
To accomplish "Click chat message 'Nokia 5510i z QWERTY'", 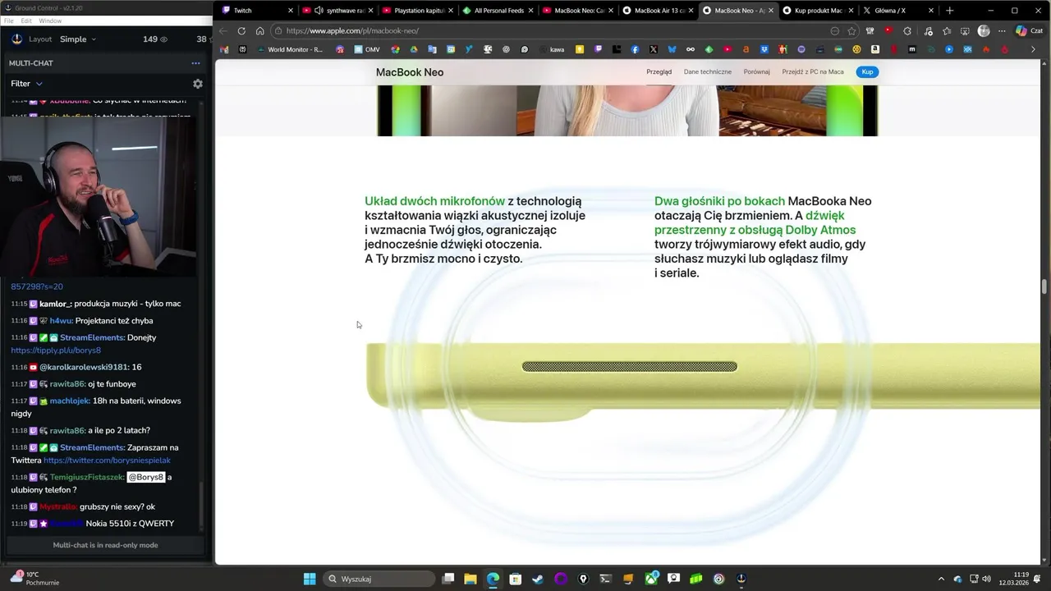I will click(x=130, y=524).
